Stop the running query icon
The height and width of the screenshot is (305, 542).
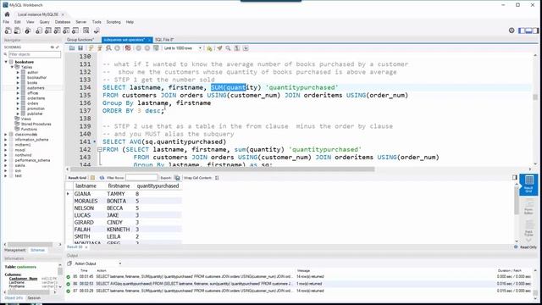[117, 48]
